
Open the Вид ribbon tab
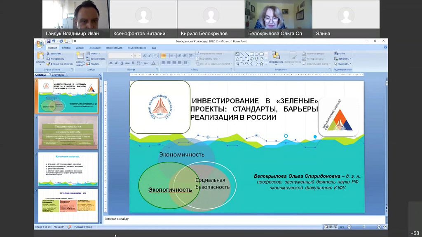pos(154,48)
